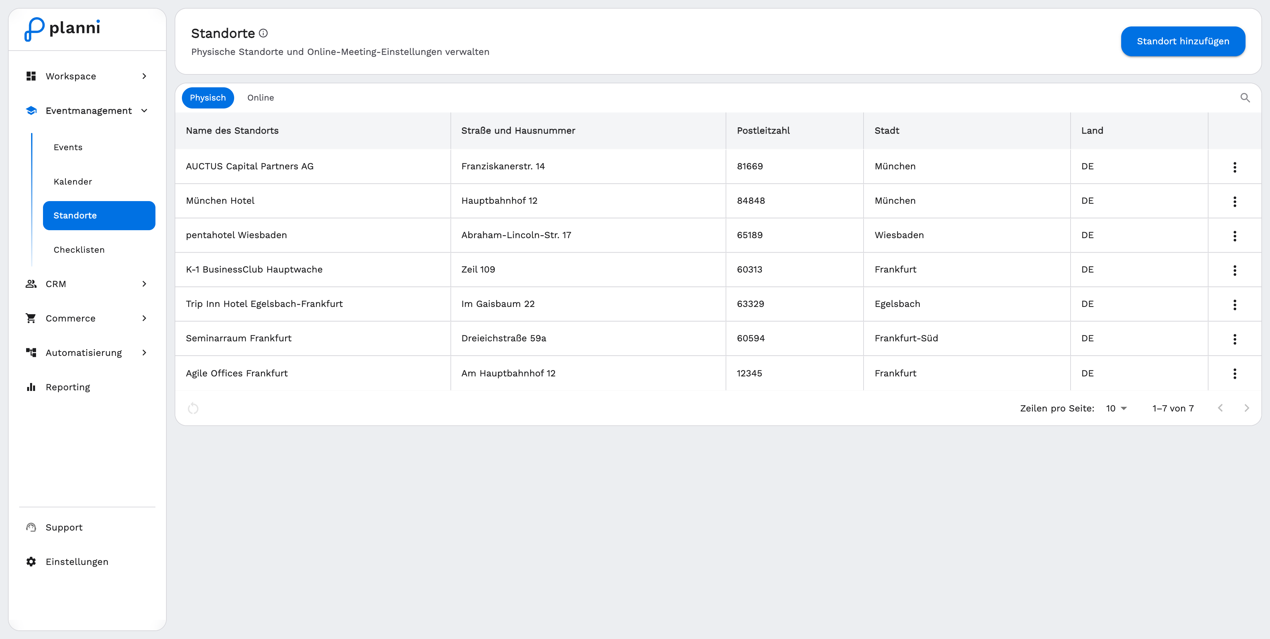Expand the Workspace menu chevron
The height and width of the screenshot is (639, 1270).
tap(144, 76)
